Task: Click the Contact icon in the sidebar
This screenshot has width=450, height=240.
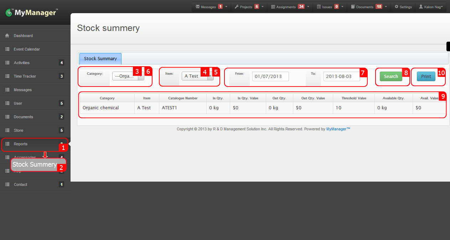Action: [x=7, y=184]
